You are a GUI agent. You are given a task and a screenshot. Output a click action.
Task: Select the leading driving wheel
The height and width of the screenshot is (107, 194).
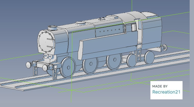tap(68, 67)
